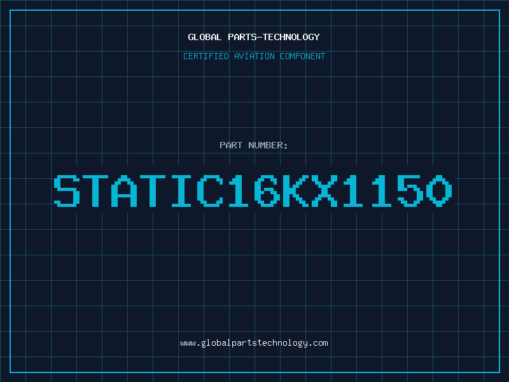Select the part number STATIC16KX1150

[x=253, y=191]
